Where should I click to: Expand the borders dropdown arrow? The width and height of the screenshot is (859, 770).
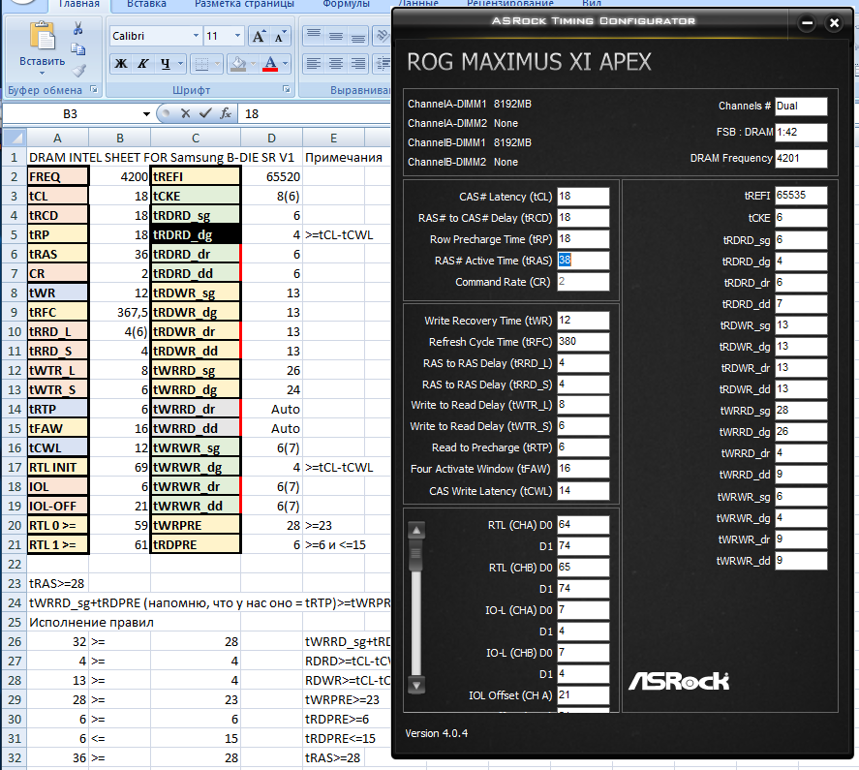click(218, 64)
